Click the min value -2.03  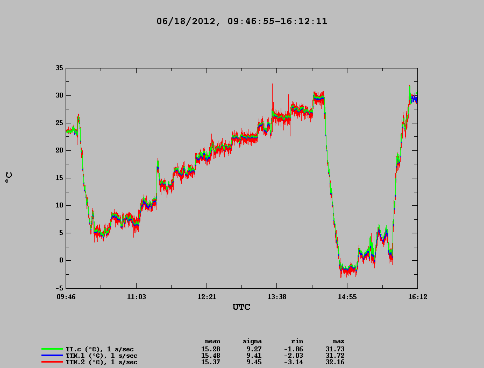pyautogui.click(x=294, y=356)
